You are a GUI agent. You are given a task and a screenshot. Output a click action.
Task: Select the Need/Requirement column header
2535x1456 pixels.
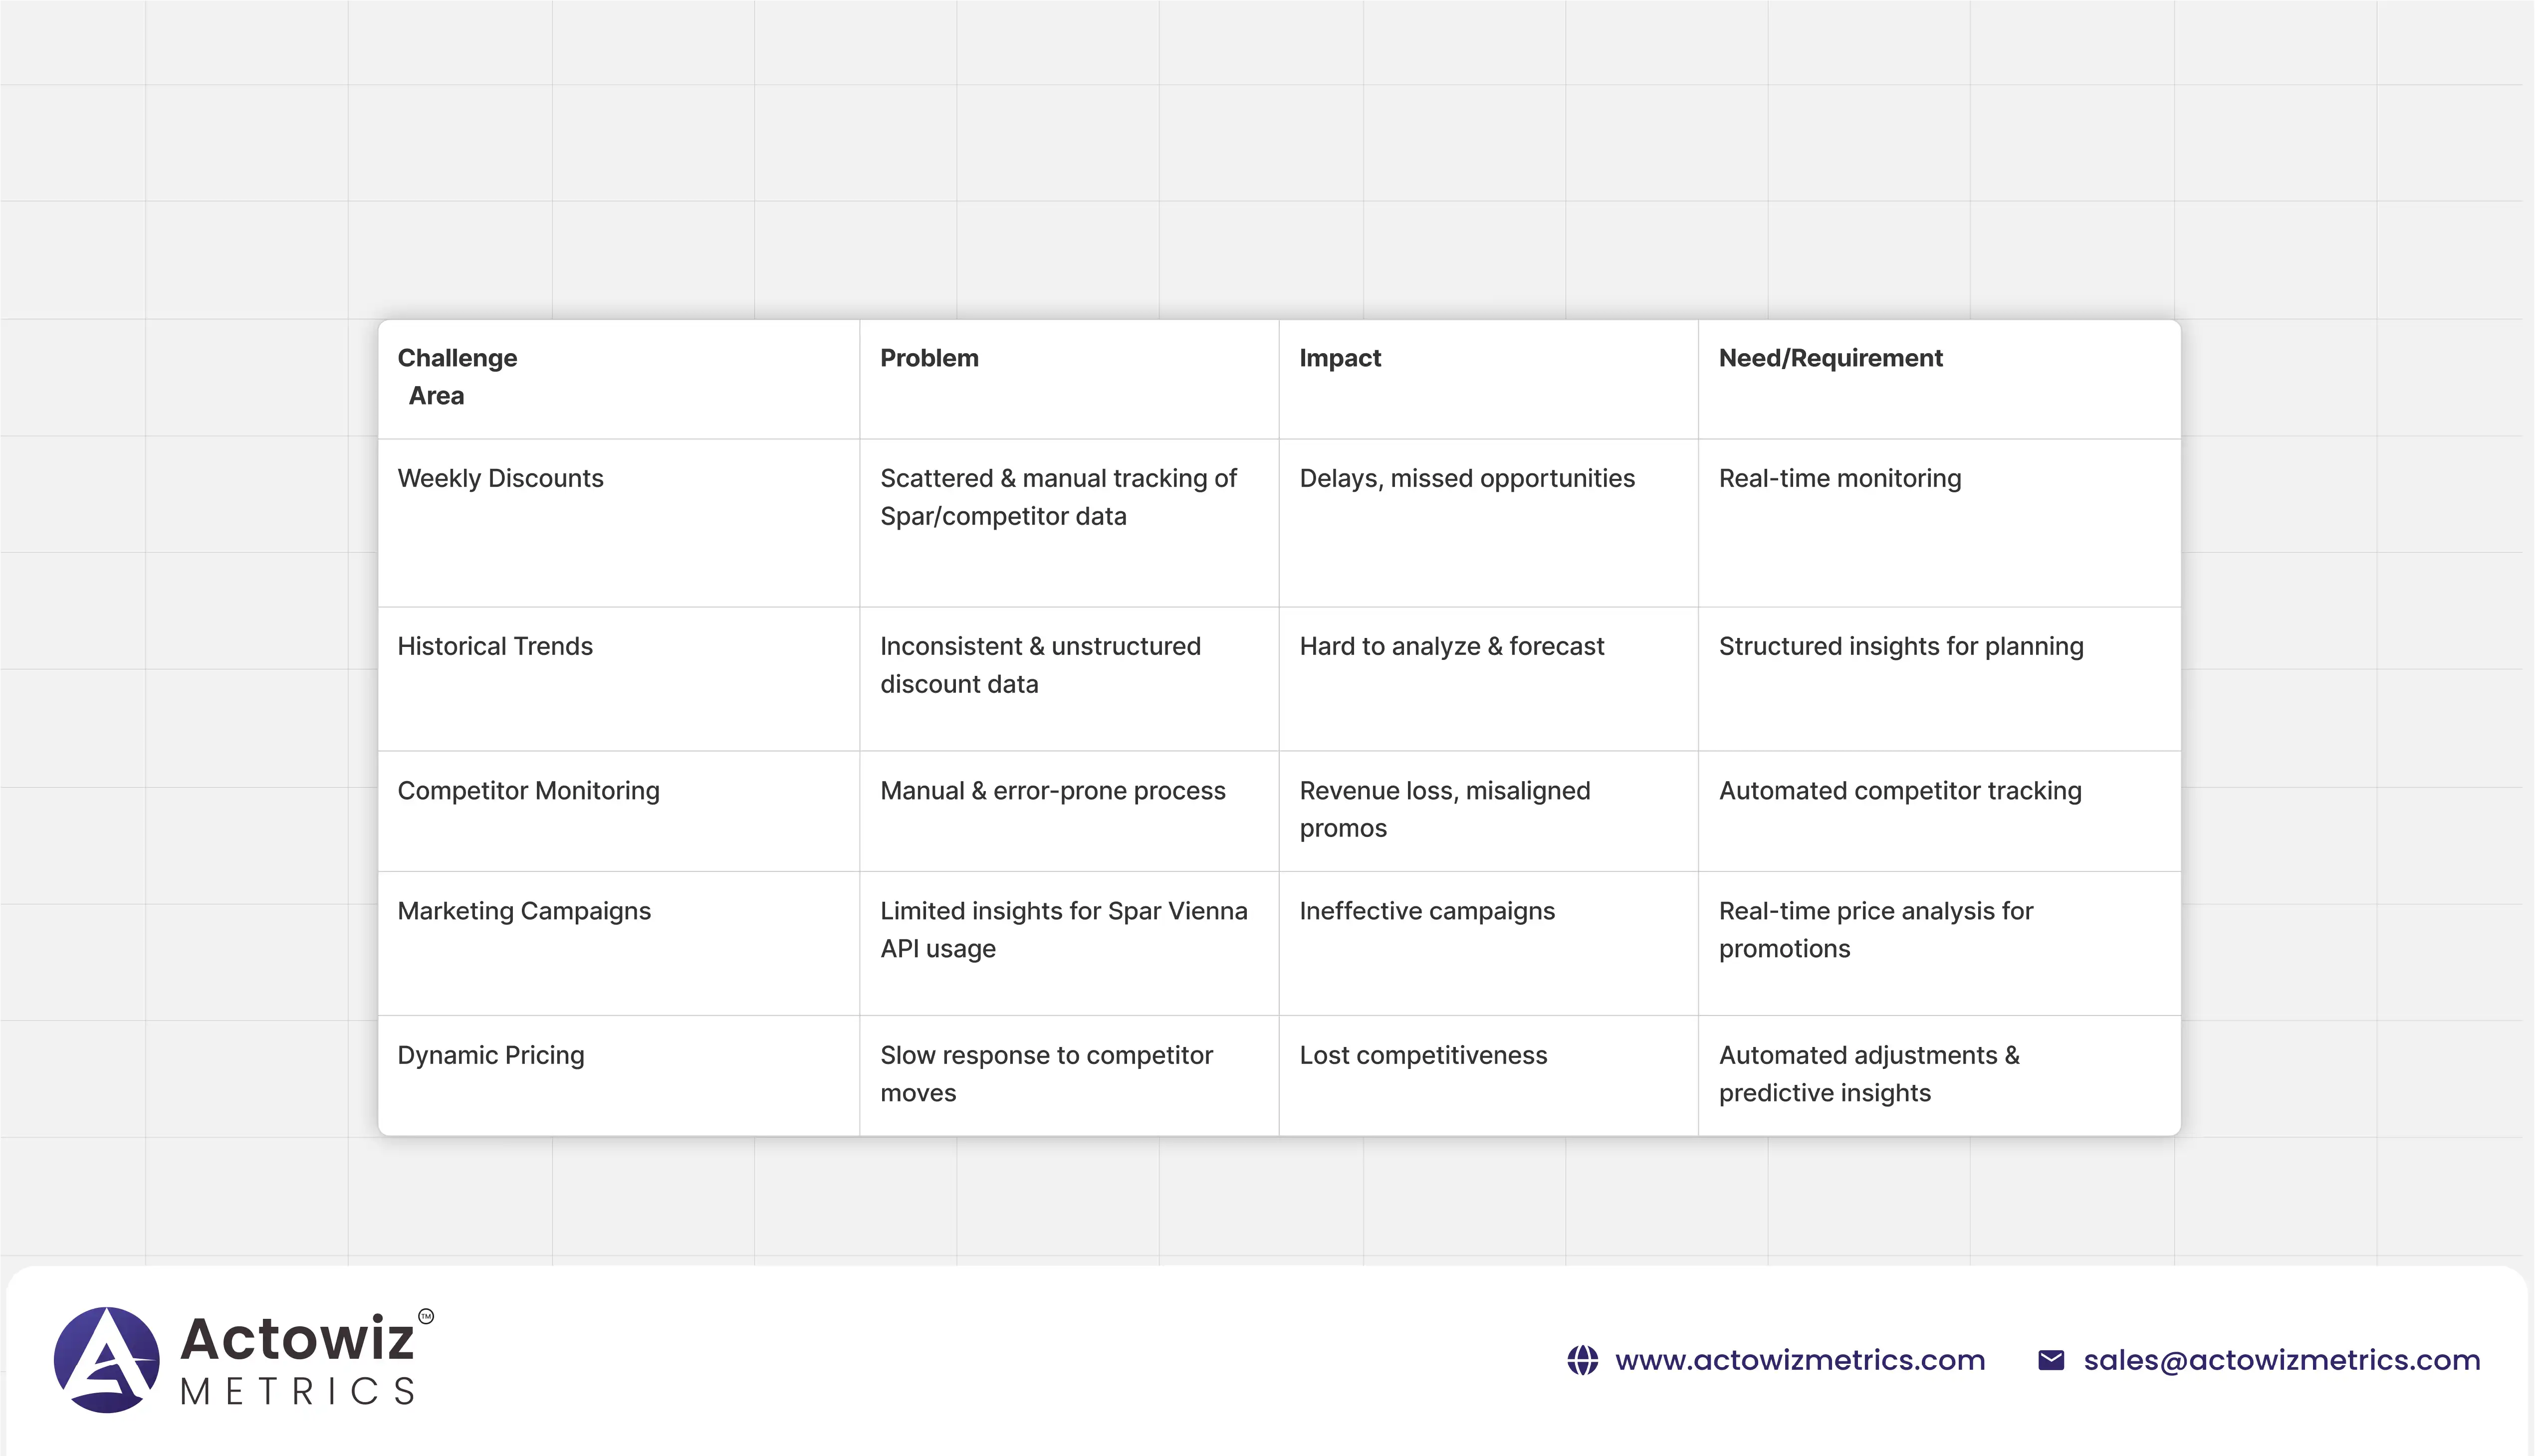click(x=1830, y=358)
